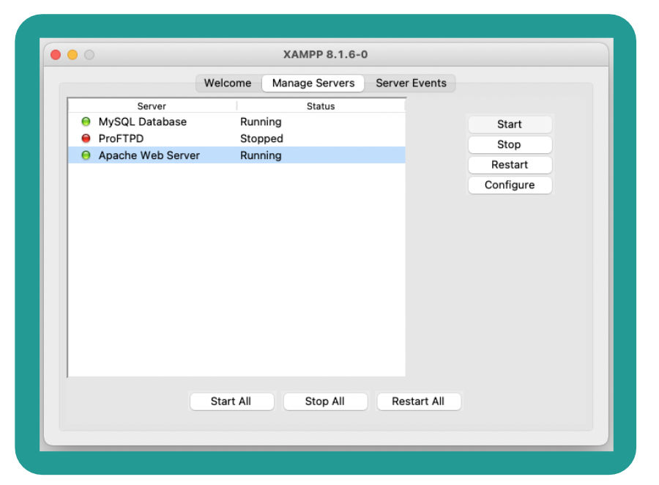Click the yellow minimize window button
The height and width of the screenshot is (485, 659).
[72, 55]
